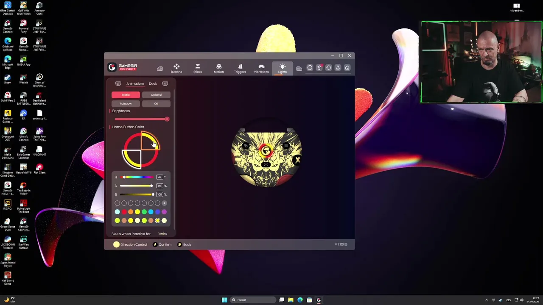Click the Hue value field showing 47
The width and height of the screenshot is (543, 305).
tap(160, 177)
